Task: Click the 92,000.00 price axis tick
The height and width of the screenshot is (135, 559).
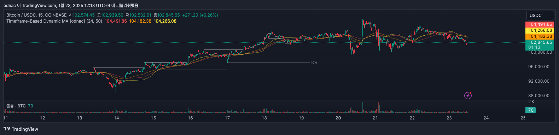Action: click(539, 81)
